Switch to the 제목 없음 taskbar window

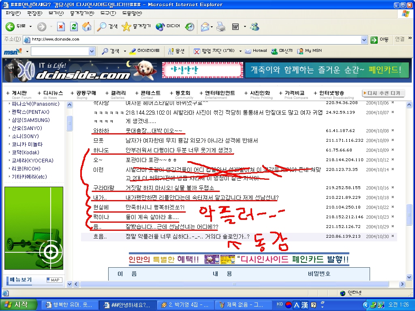(x=244, y=305)
